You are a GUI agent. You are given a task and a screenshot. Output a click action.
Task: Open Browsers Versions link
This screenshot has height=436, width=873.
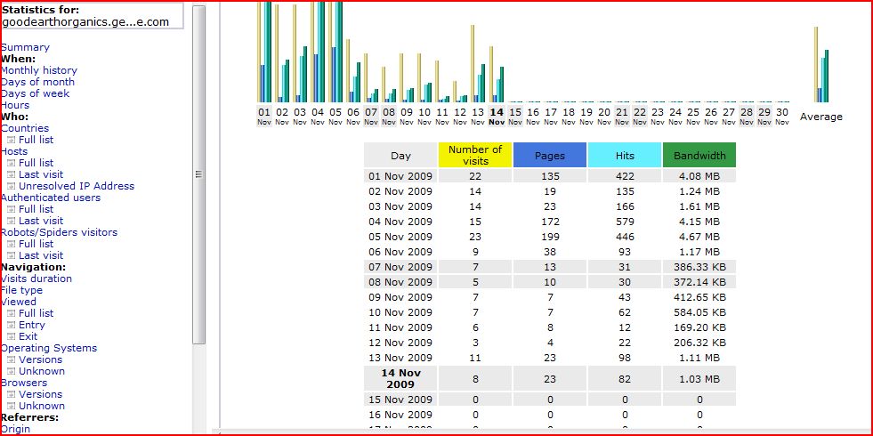point(41,394)
